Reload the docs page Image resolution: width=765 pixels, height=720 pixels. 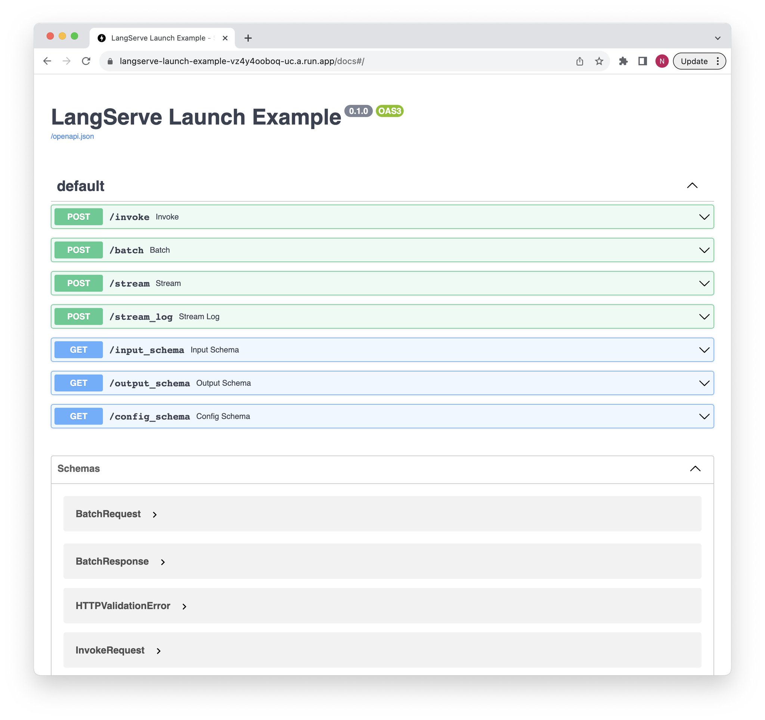click(x=86, y=61)
